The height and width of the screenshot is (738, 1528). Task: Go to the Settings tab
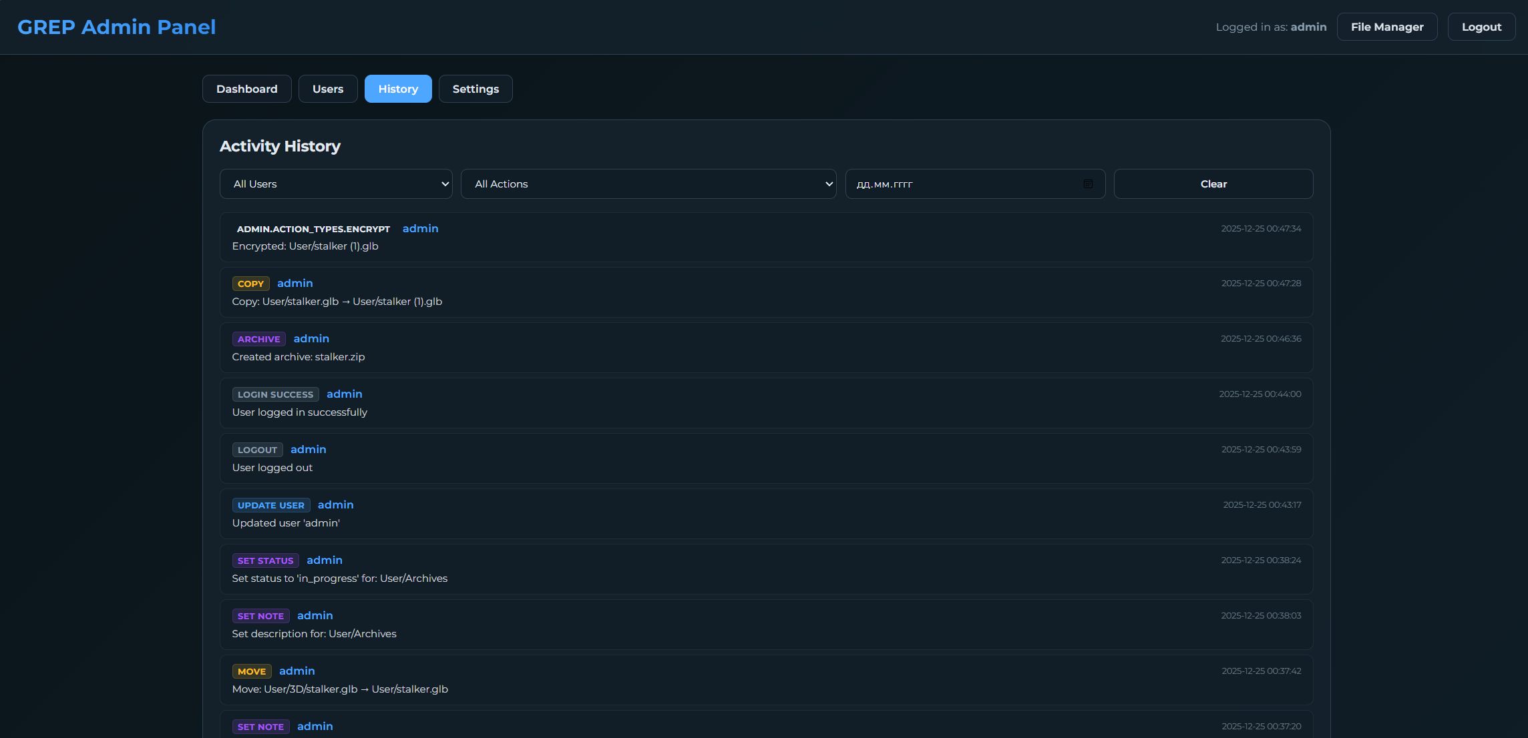pyautogui.click(x=475, y=89)
